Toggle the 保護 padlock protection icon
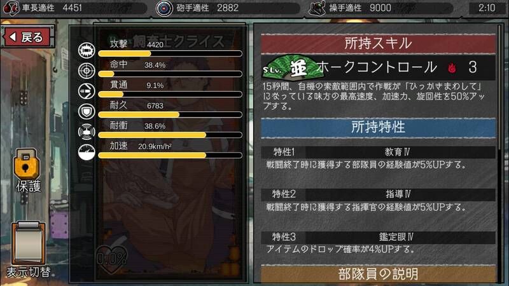The width and height of the screenshot is (509, 286). click(x=27, y=165)
